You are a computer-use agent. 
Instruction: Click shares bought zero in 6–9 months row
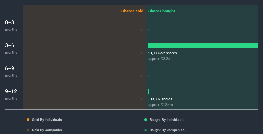(x=149, y=76)
